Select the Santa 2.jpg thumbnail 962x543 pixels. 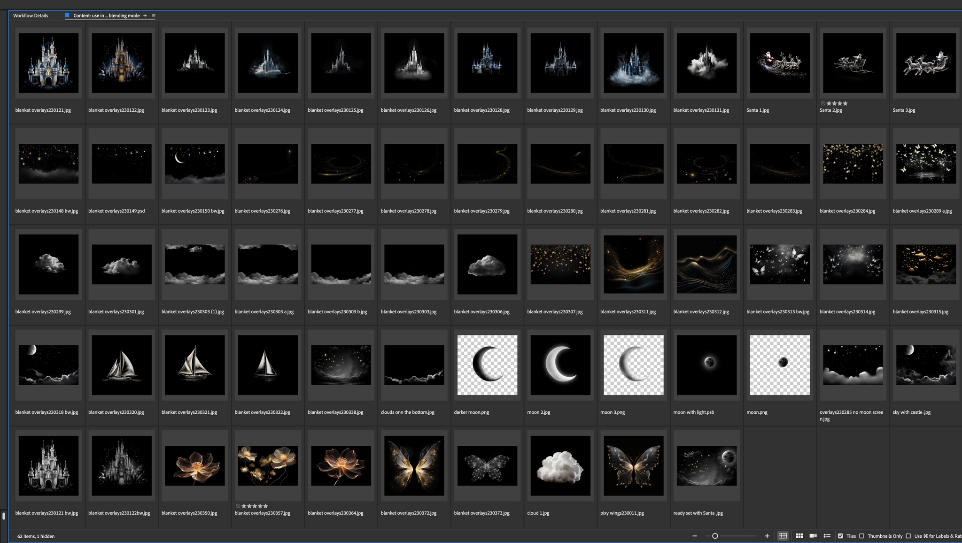coord(853,63)
